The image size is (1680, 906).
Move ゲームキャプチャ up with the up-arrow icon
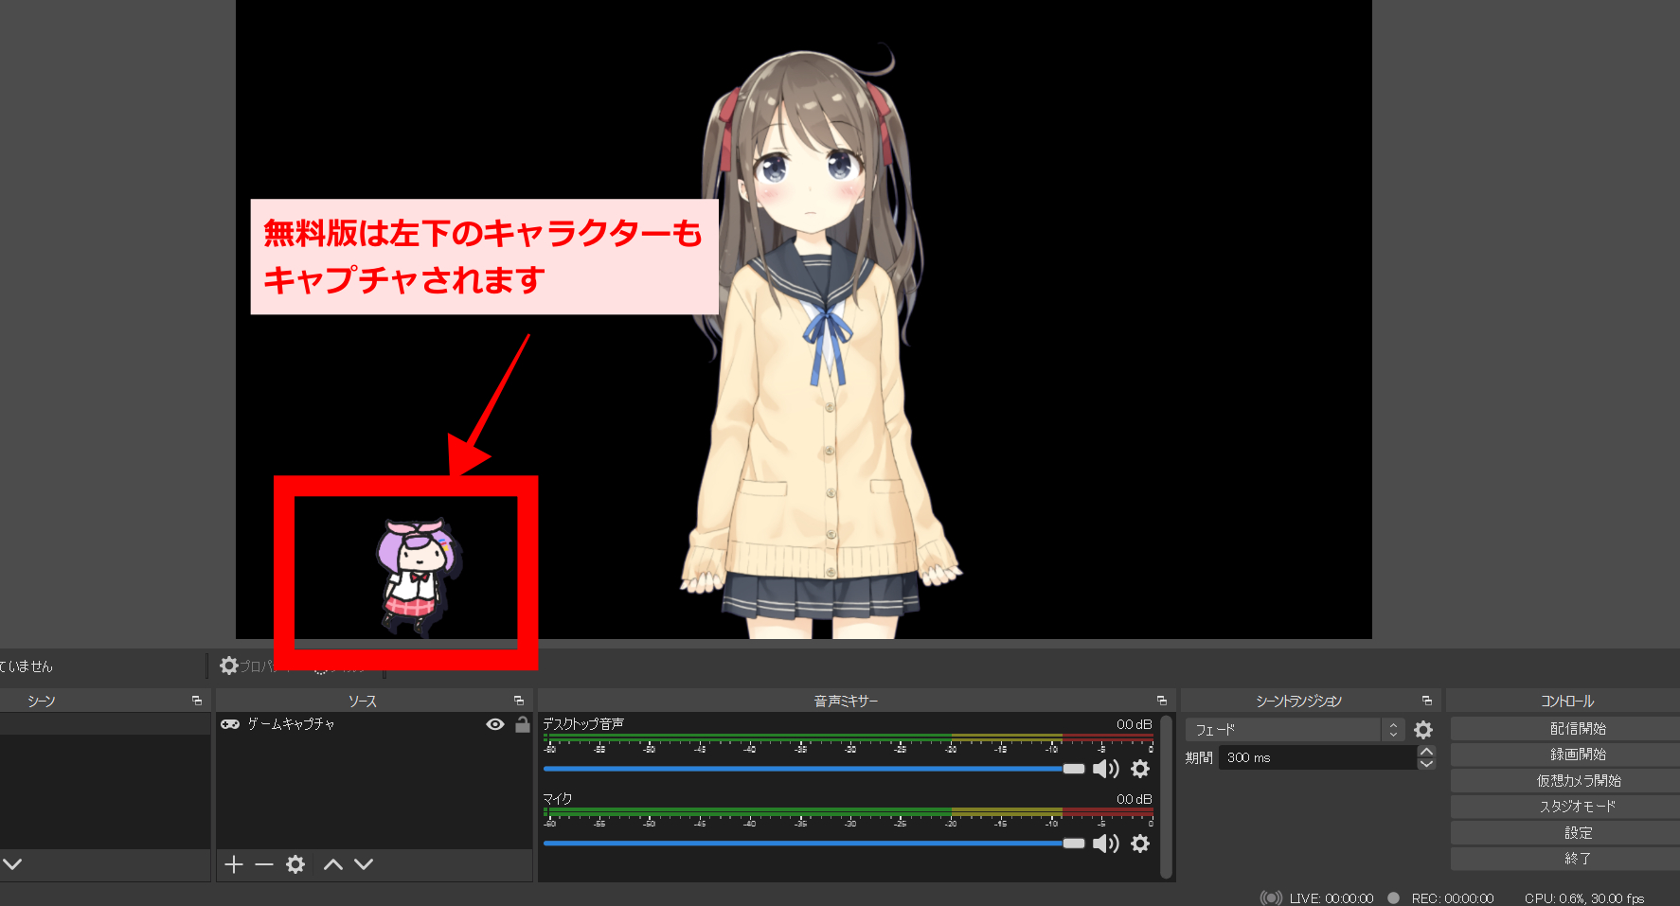tap(331, 864)
